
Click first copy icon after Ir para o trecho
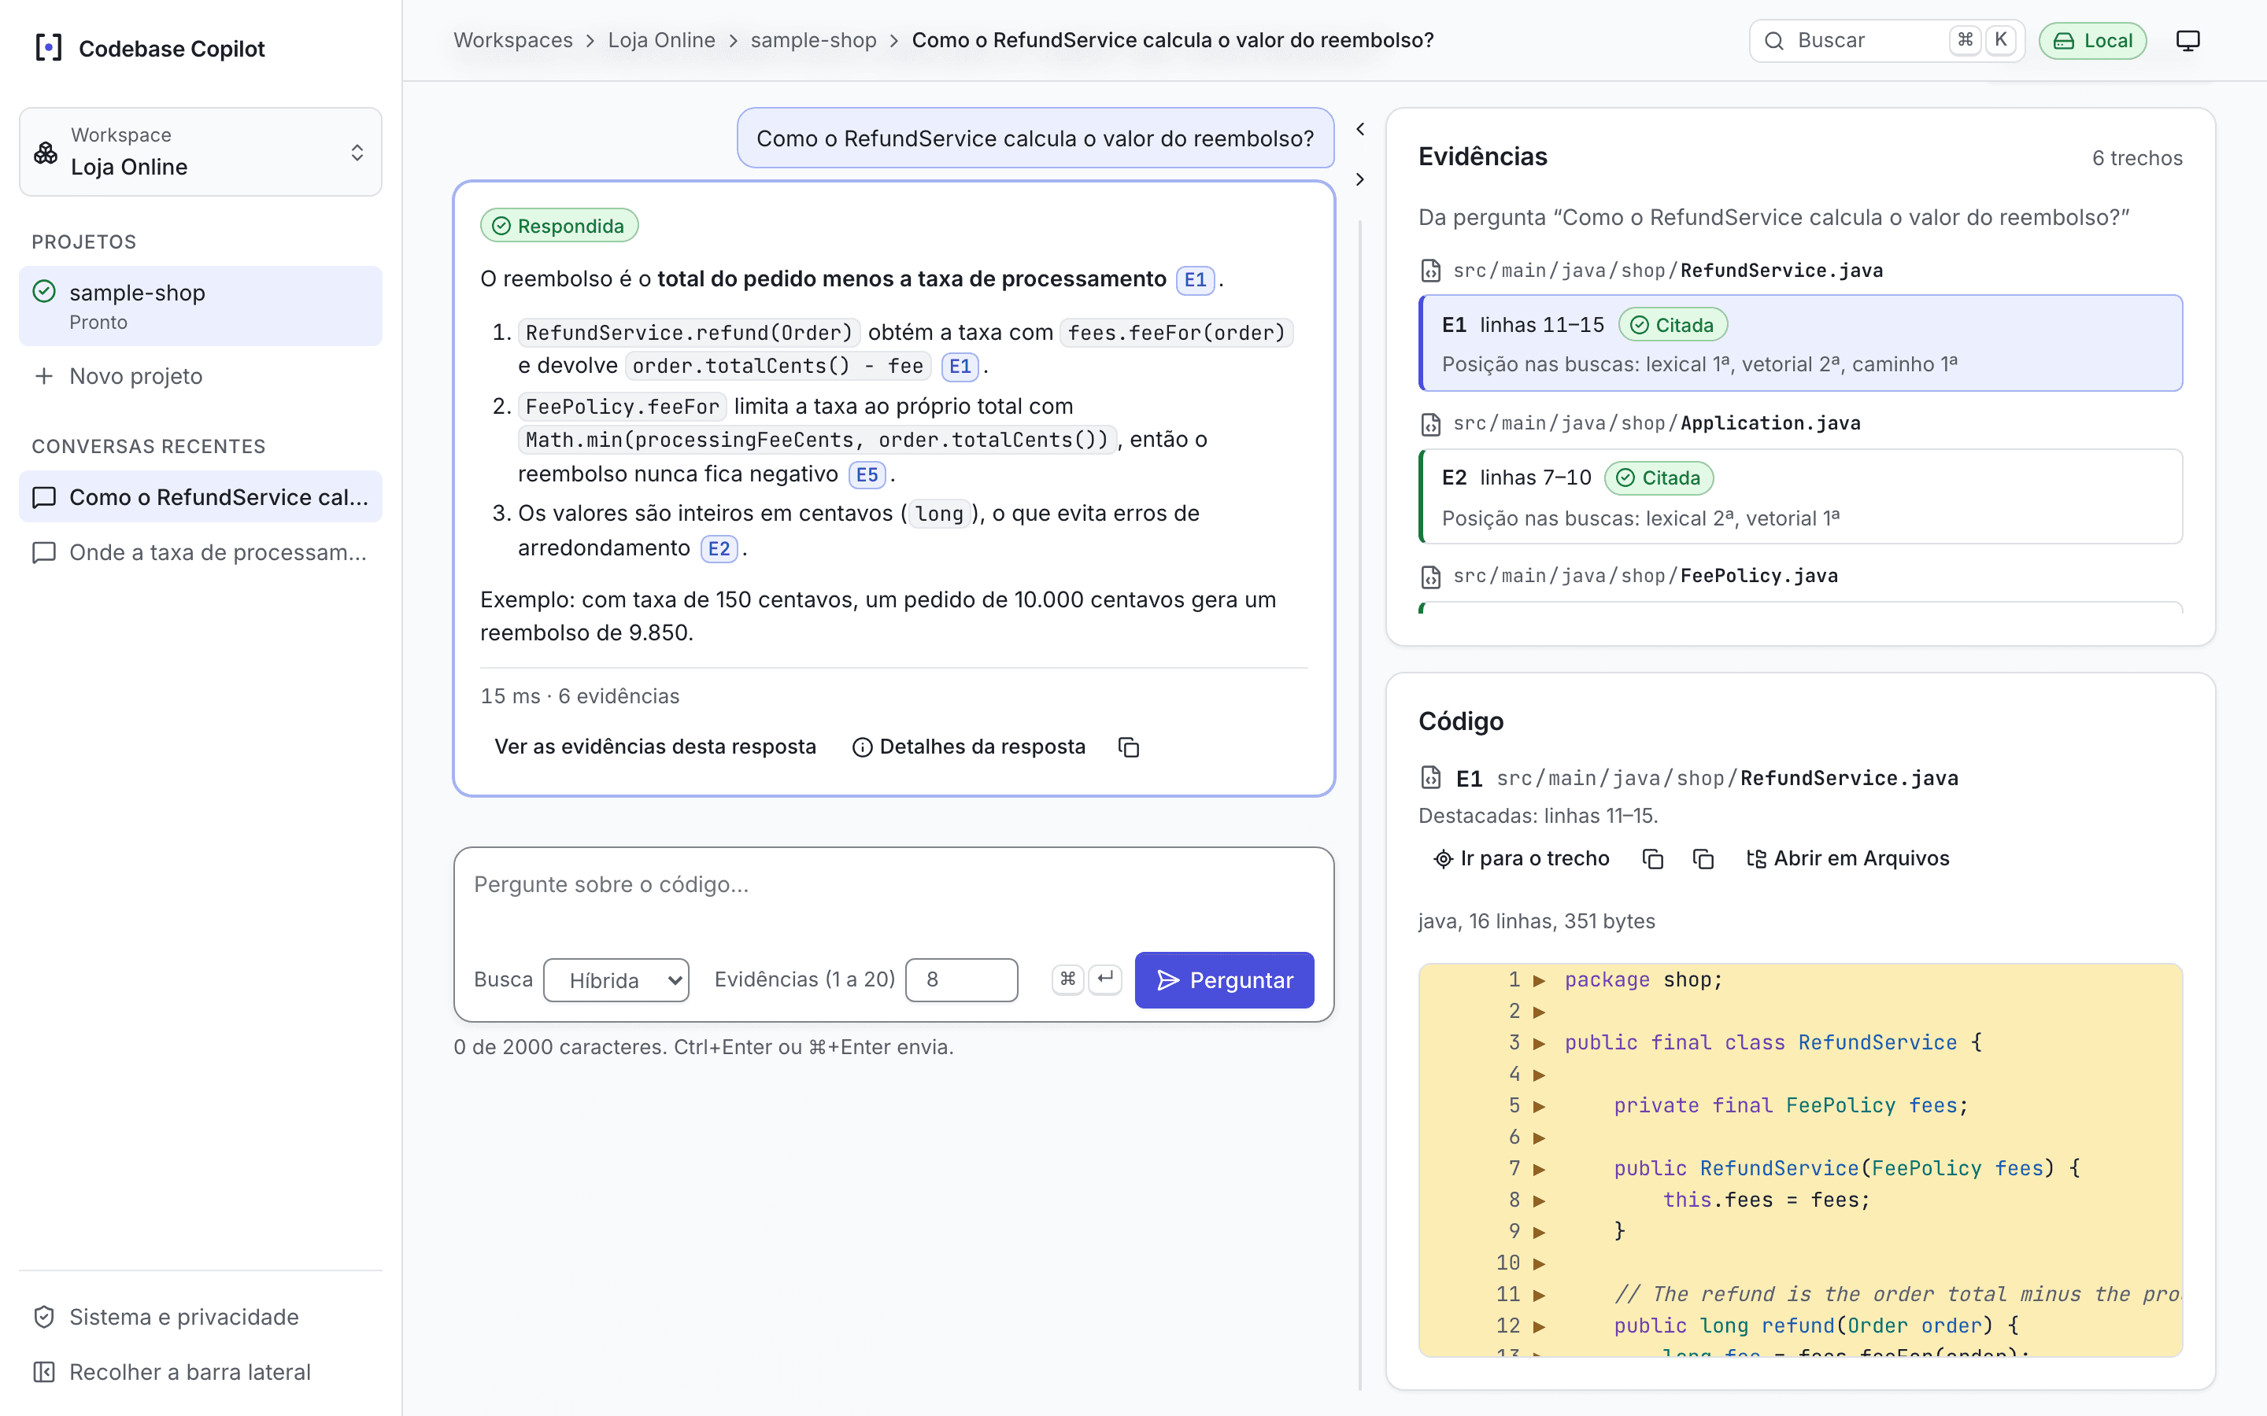click(x=1653, y=857)
